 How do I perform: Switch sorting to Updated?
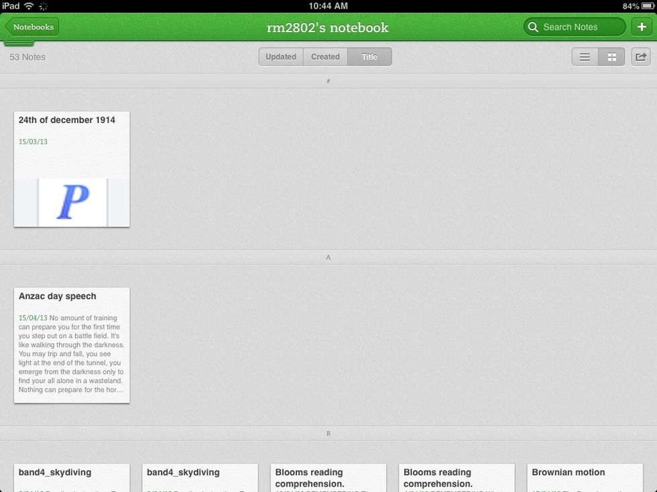pos(281,57)
